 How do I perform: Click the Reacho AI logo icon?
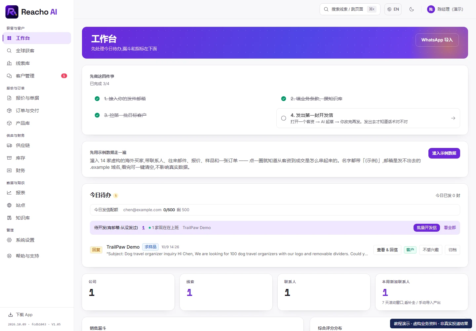pos(12,12)
